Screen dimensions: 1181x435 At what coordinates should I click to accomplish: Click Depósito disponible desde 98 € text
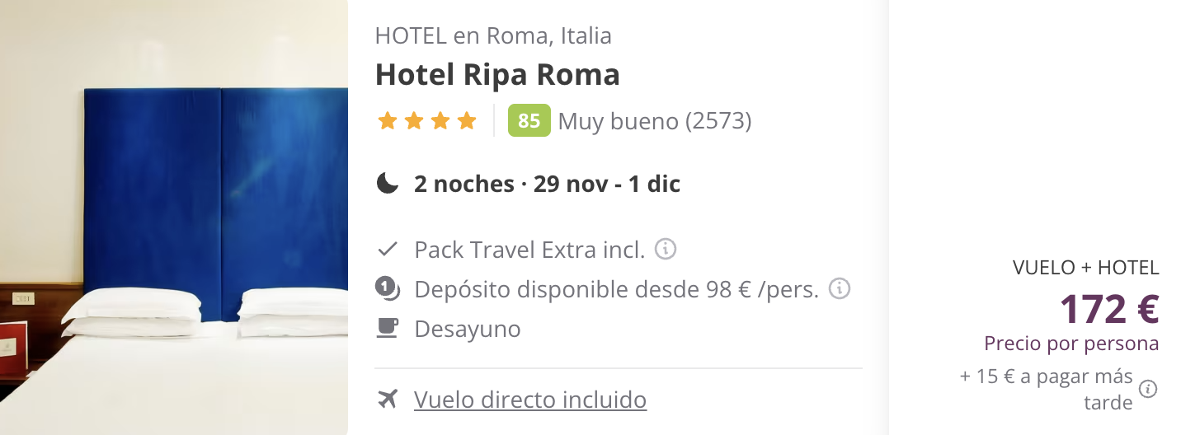(617, 289)
